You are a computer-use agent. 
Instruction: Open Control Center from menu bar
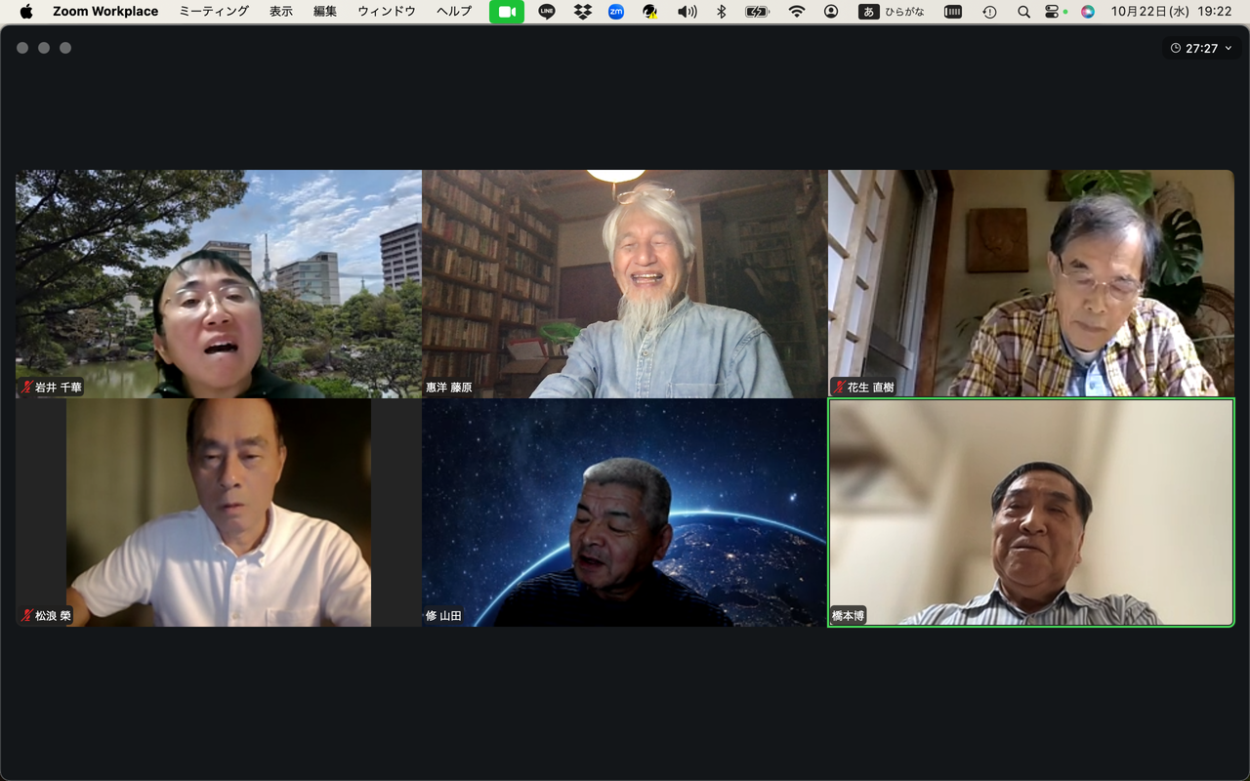(1052, 12)
